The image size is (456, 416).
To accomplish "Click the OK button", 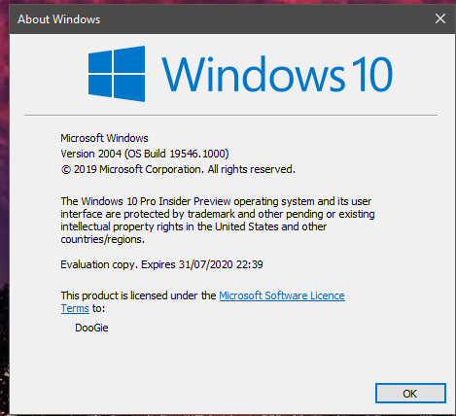I will coord(410,394).
